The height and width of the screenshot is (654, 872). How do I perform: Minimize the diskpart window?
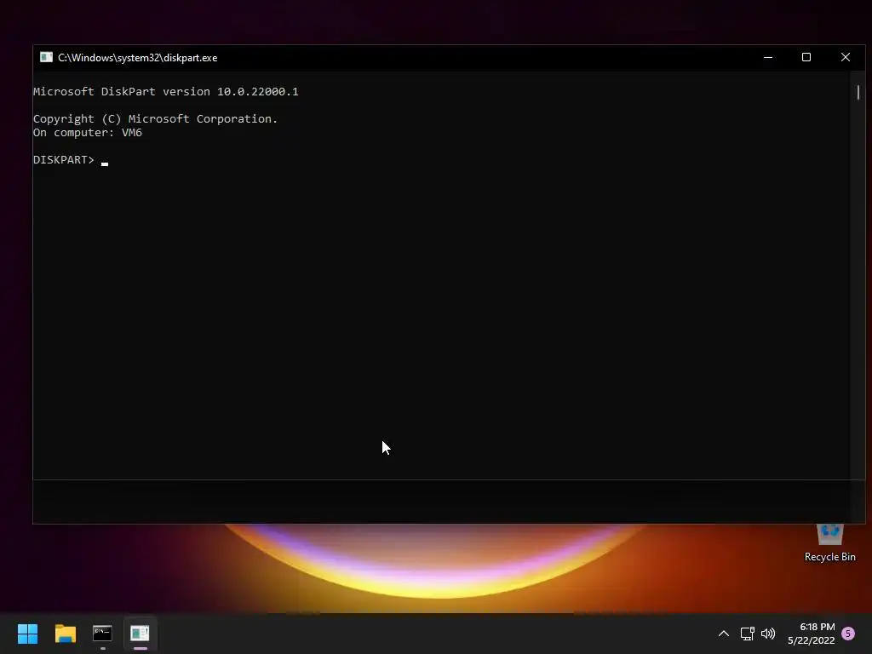[x=768, y=57]
